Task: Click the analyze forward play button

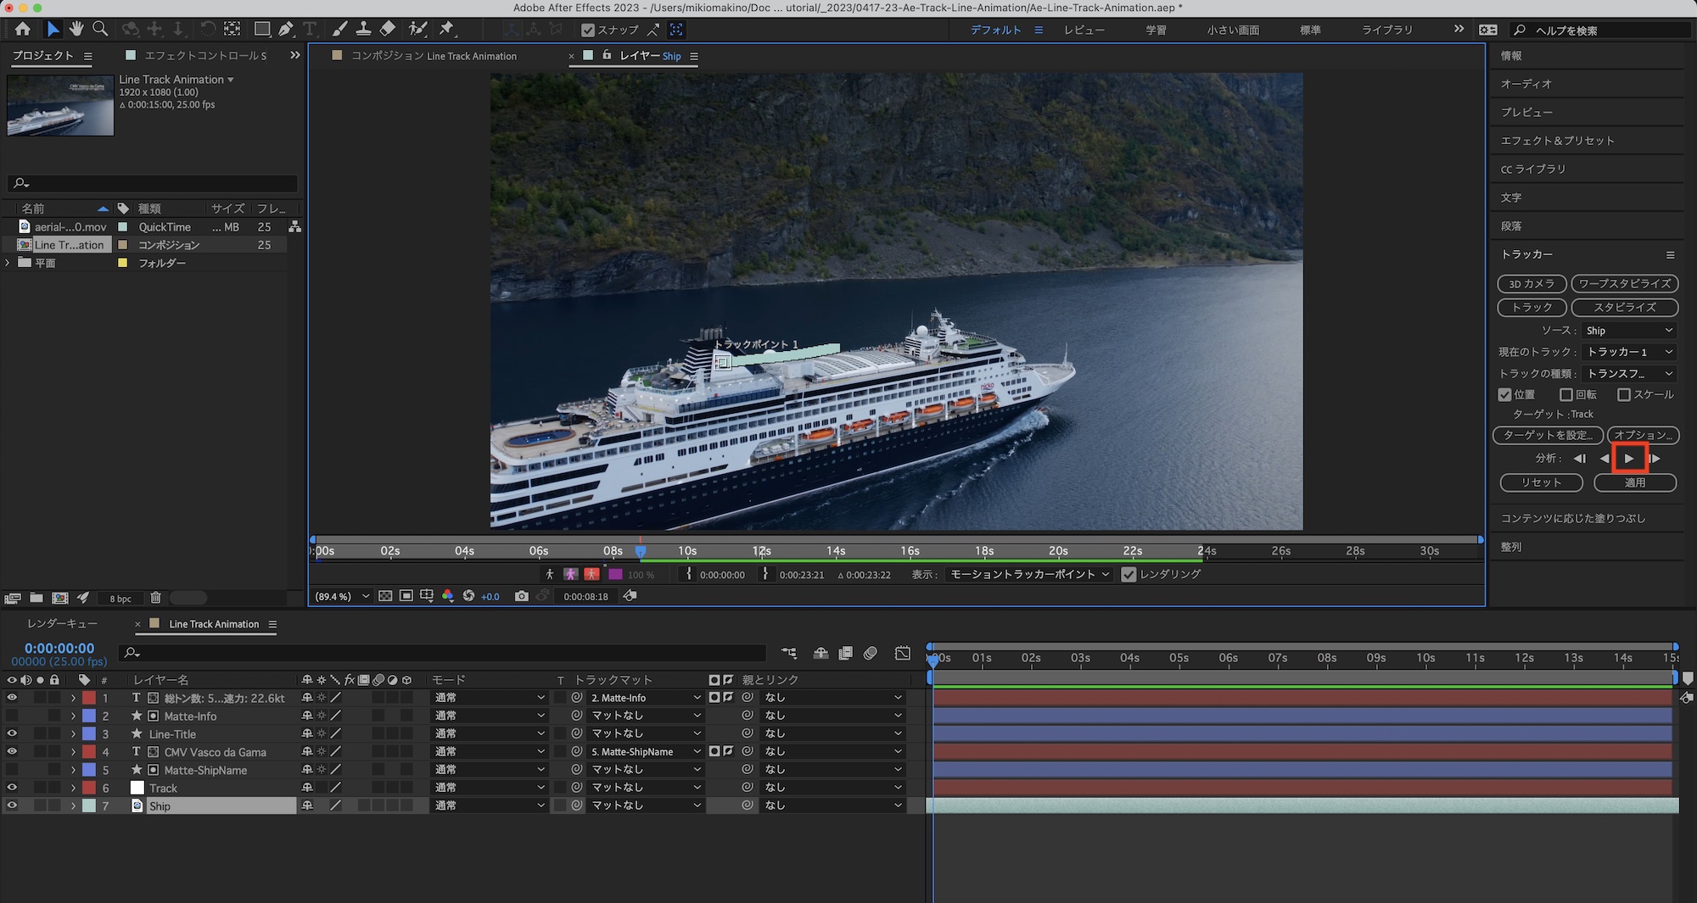Action: tap(1629, 459)
